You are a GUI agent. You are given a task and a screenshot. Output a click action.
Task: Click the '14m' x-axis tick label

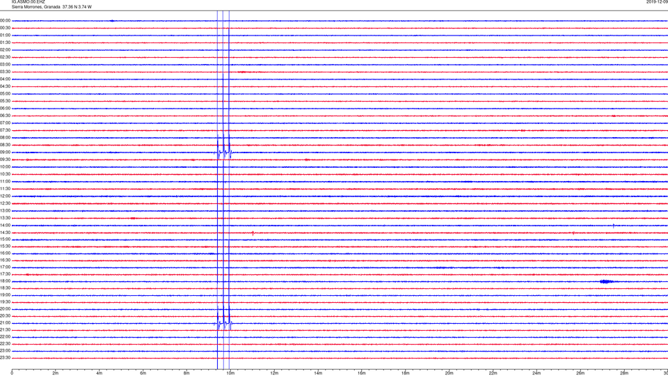coord(318,373)
